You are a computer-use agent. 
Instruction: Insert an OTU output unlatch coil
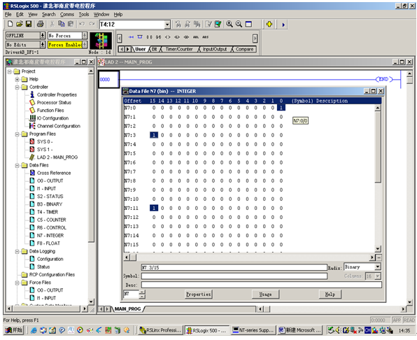186,37
